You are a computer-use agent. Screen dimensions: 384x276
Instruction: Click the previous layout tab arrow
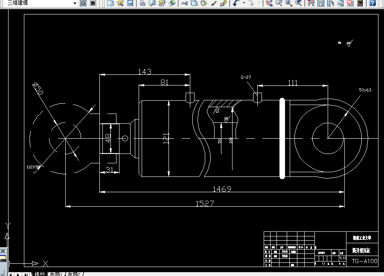pos(11,274)
